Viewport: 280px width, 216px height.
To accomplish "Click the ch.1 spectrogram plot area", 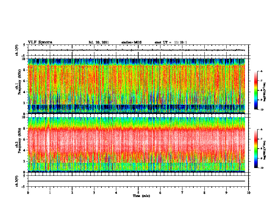I will pos(136,86).
